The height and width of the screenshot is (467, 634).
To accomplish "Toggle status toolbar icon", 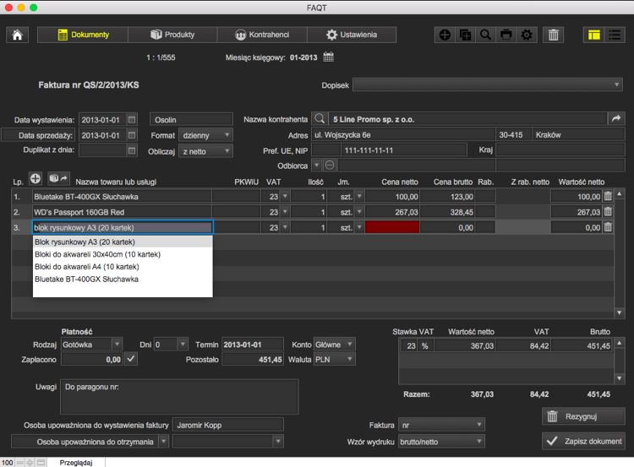I will click(x=41, y=463).
